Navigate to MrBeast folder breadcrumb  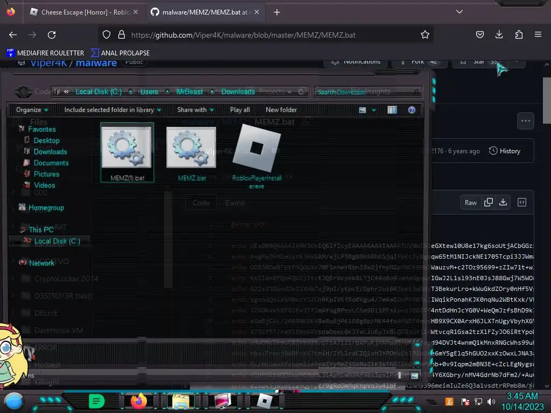(x=189, y=91)
